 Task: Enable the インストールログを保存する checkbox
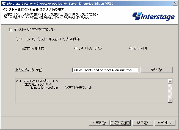[11, 30]
